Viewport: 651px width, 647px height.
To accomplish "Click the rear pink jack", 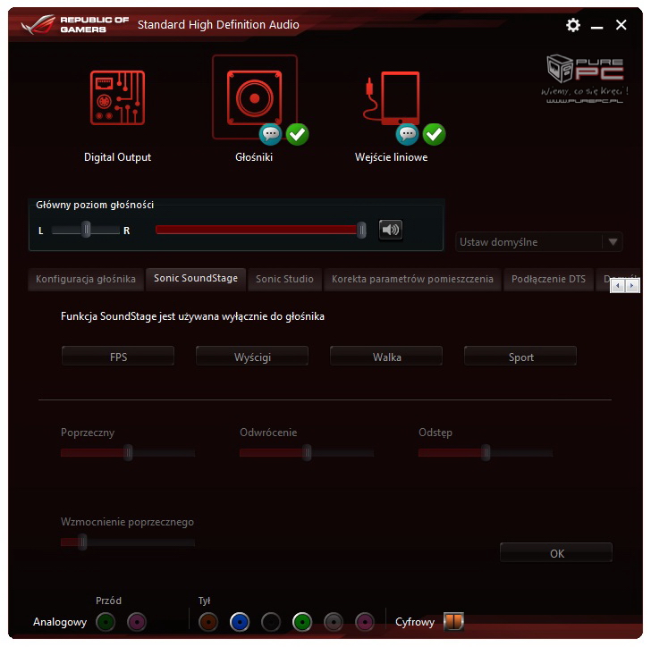I will [x=365, y=622].
